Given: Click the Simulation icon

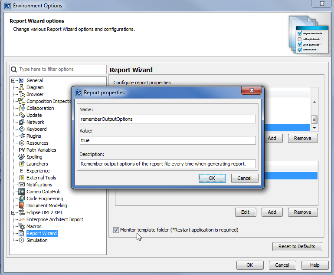Looking at the screenshot, I should pyautogui.click(x=22, y=240).
